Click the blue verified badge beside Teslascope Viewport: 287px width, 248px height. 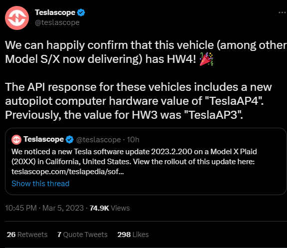[x=81, y=12]
